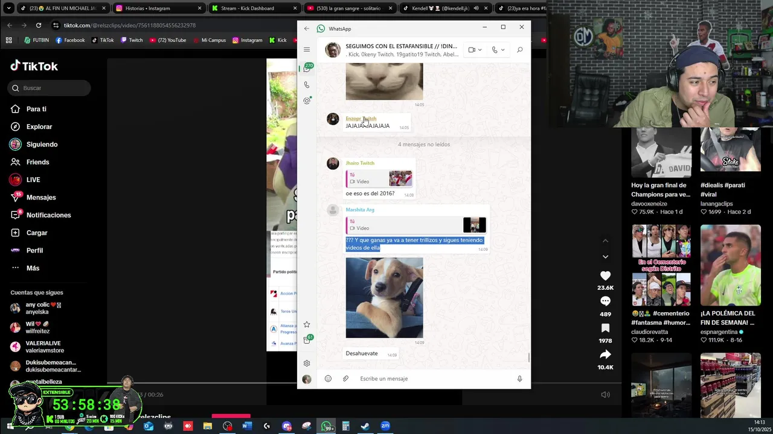Record a voice message with microphone icon
This screenshot has height=434, width=773.
[x=519, y=379]
